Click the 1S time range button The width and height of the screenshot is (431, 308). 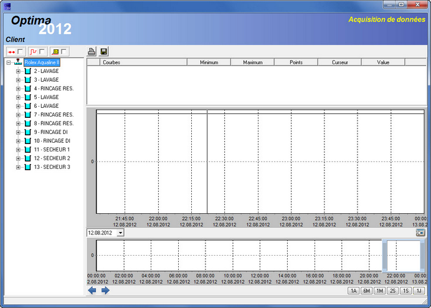[405, 291]
